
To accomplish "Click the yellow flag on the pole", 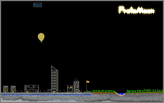I will pos(88,82).
